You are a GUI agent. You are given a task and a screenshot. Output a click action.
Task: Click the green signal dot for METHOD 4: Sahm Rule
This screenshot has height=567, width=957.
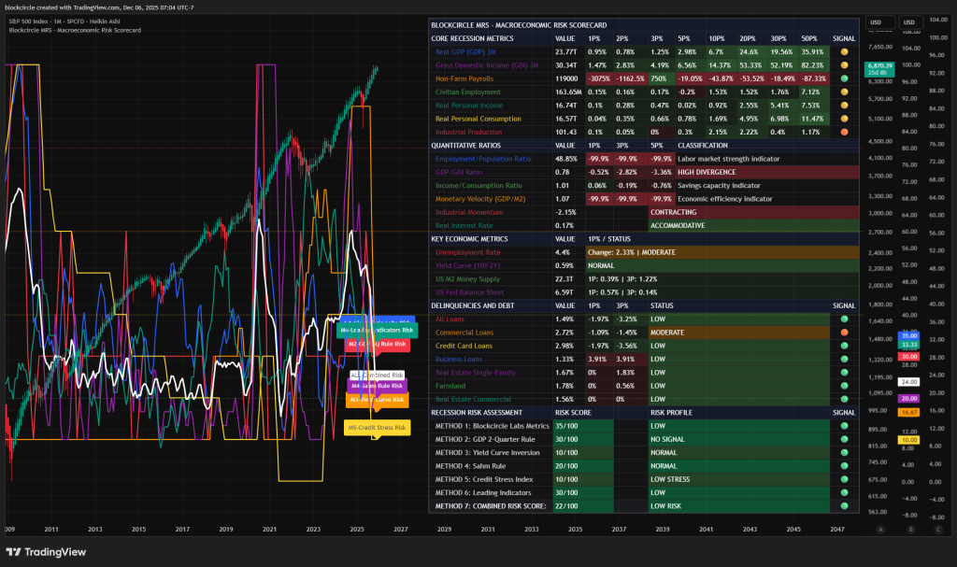(x=844, y=465)
